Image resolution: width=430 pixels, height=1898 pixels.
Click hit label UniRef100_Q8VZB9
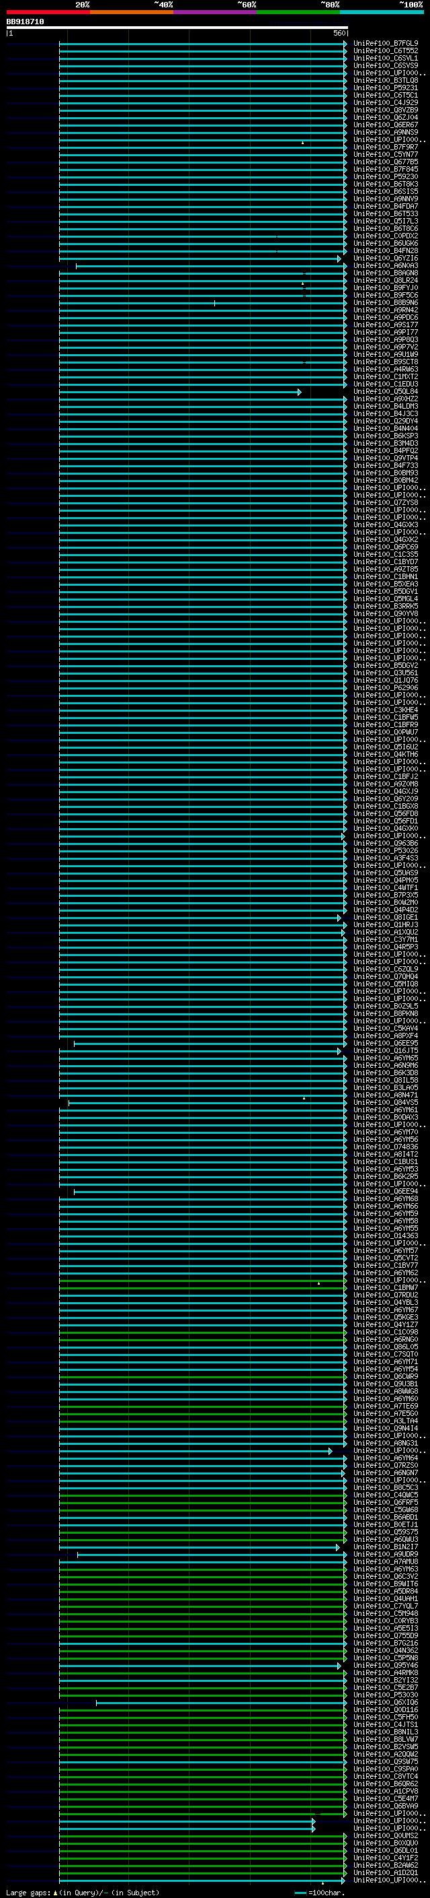point(385,110)
